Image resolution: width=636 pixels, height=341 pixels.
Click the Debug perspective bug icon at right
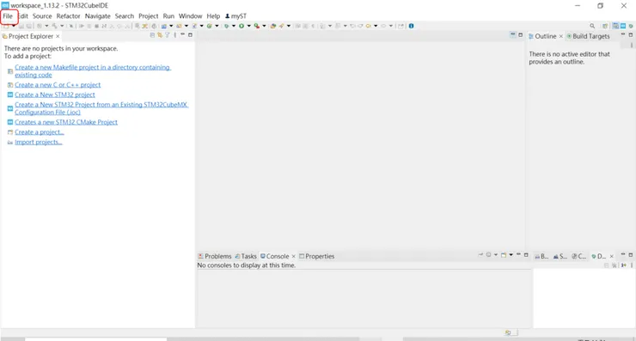pyautogui.click(x=631, y=26)
